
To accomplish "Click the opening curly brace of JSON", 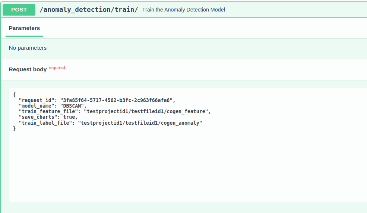I will pyautogui.click(x=14, y=95).
